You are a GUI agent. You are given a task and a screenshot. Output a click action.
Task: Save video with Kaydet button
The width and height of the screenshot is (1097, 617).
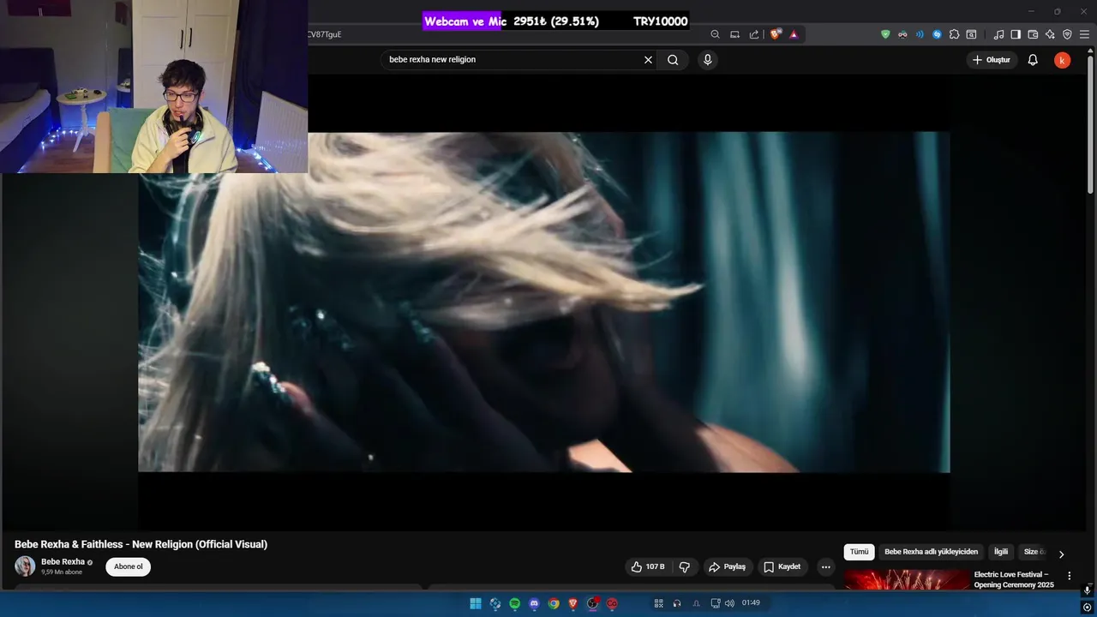point(782,566)
